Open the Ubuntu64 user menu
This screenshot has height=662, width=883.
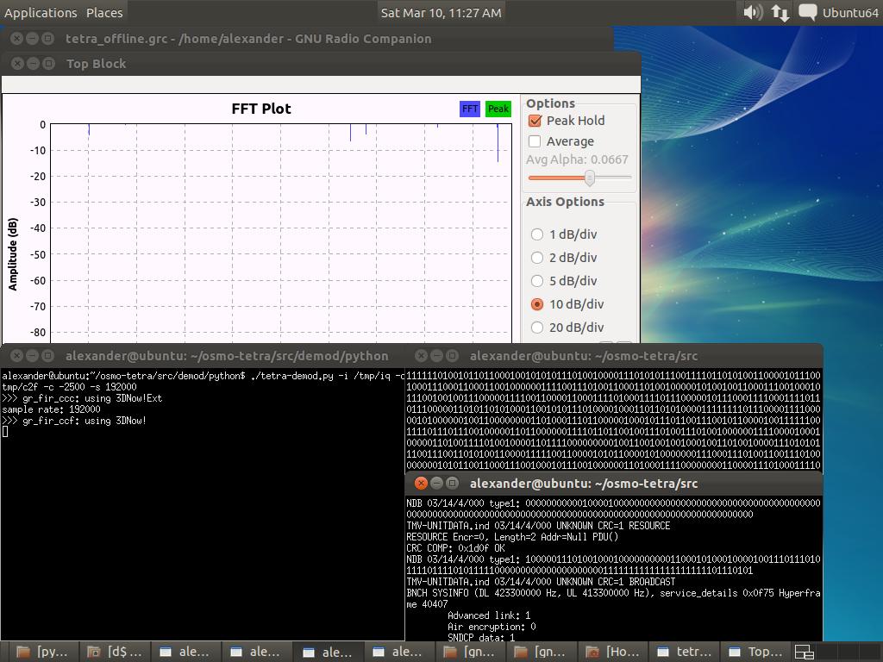click(x=849, y=12)
